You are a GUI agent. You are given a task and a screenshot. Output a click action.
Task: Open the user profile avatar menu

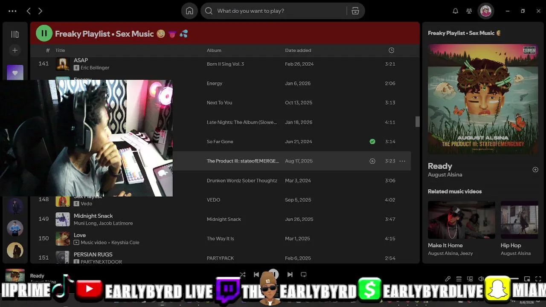(x=486, y=11)
